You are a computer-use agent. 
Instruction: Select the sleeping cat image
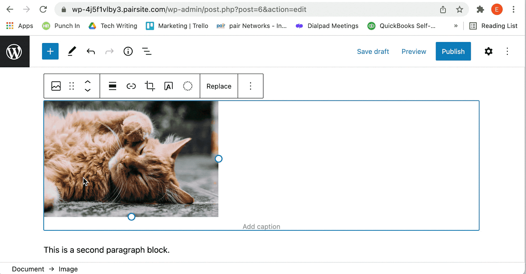tap(131, 159)
